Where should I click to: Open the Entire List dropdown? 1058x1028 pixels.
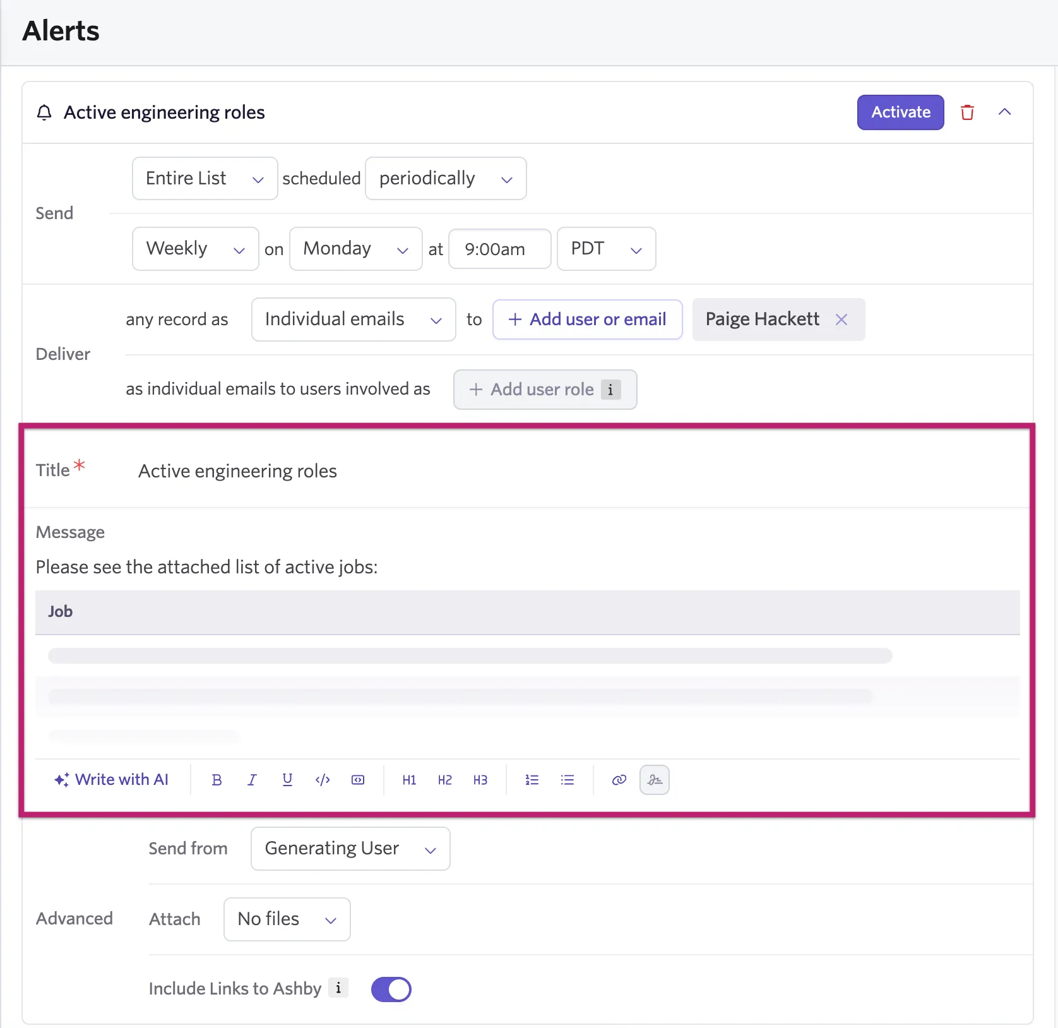tap(205, 179)
